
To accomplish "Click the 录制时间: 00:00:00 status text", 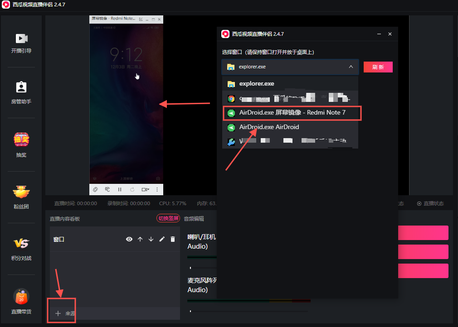I will point(129,203).
